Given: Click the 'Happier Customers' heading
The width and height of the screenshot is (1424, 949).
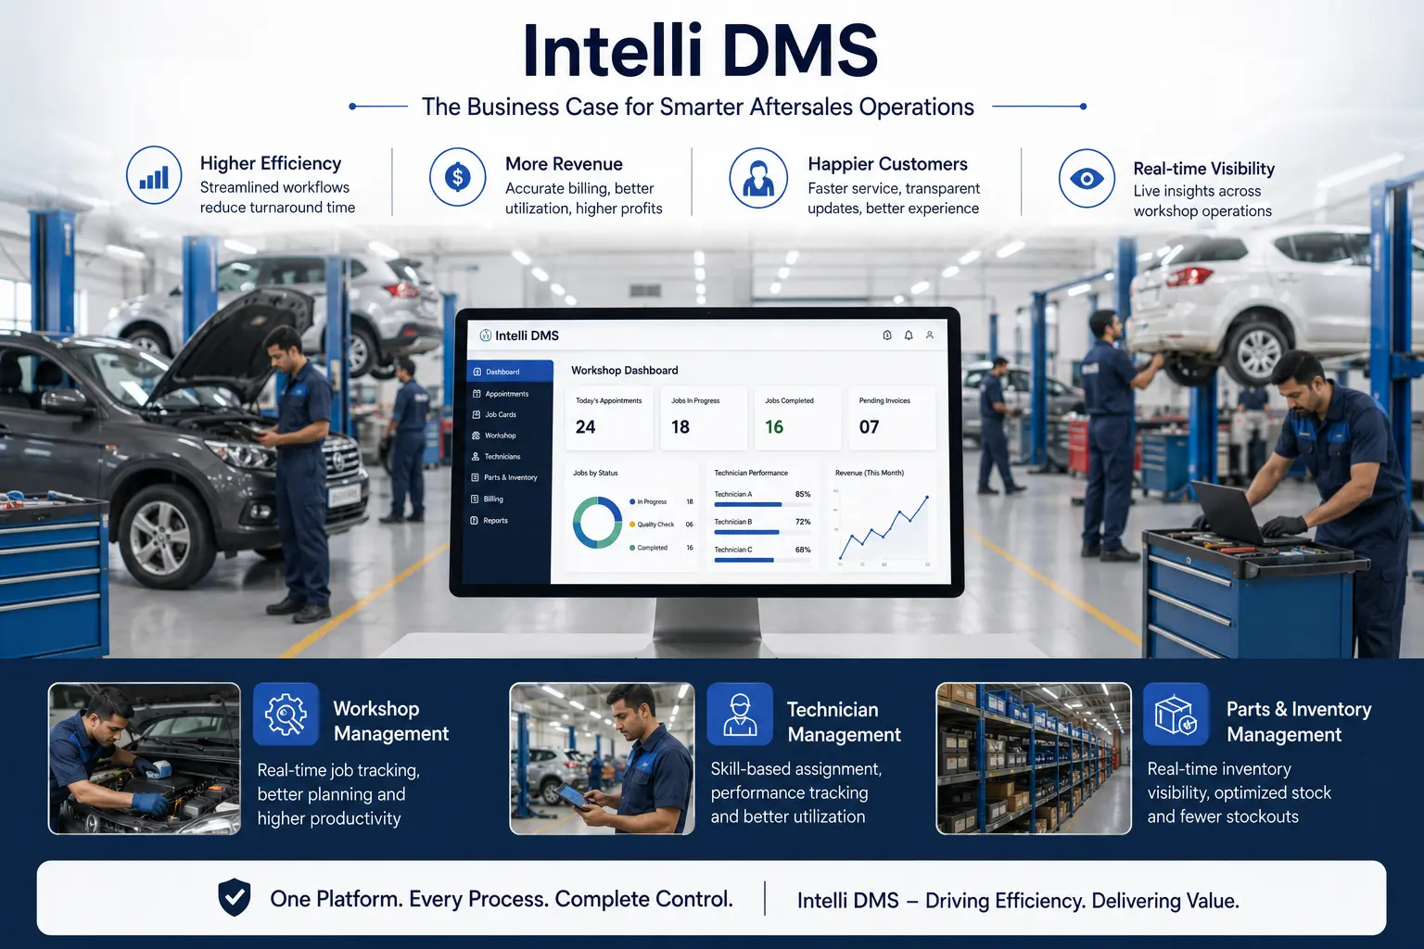Looking at the screenshot, I should 888,164.
